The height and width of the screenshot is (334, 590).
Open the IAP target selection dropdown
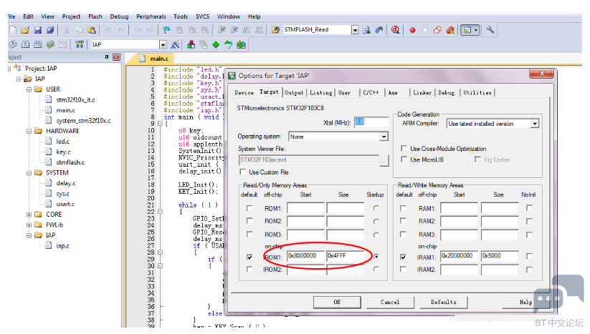[163, 44]
